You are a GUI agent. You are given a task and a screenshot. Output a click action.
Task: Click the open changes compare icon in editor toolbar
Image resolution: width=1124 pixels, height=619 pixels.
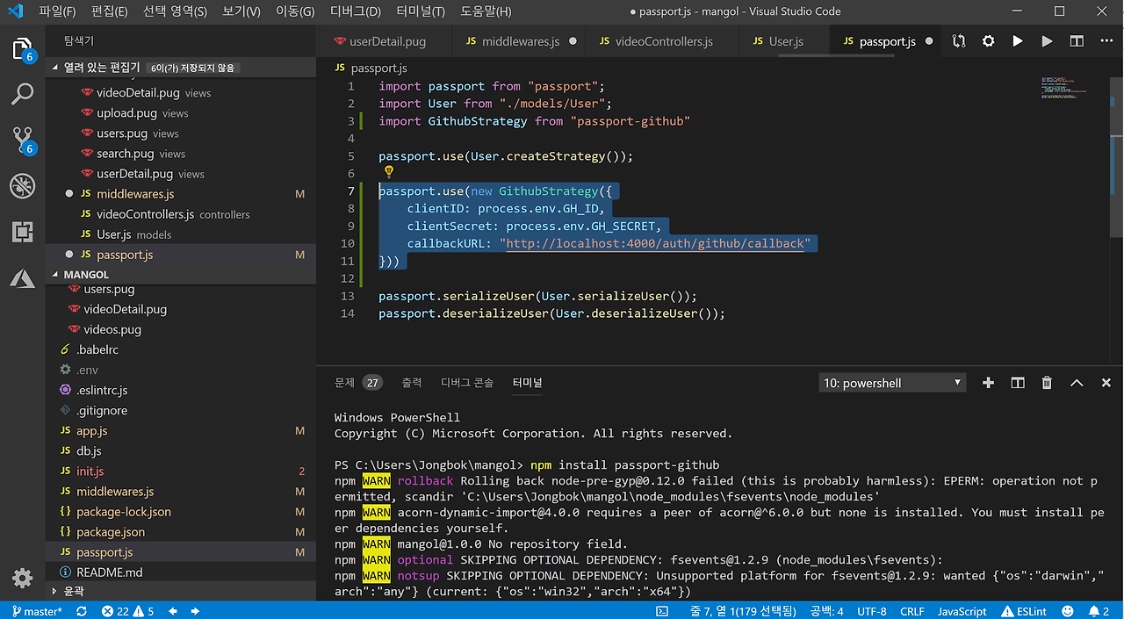coord(958,41)
